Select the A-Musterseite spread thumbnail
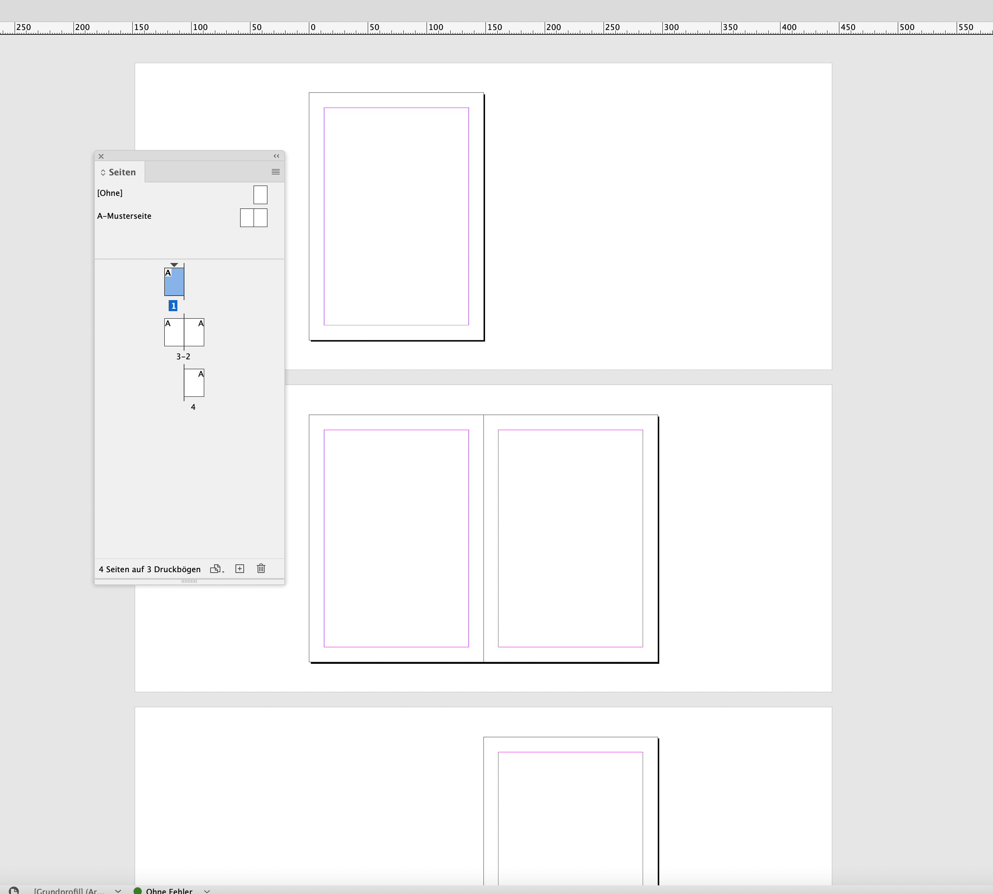993x894 pixels. 253,217
